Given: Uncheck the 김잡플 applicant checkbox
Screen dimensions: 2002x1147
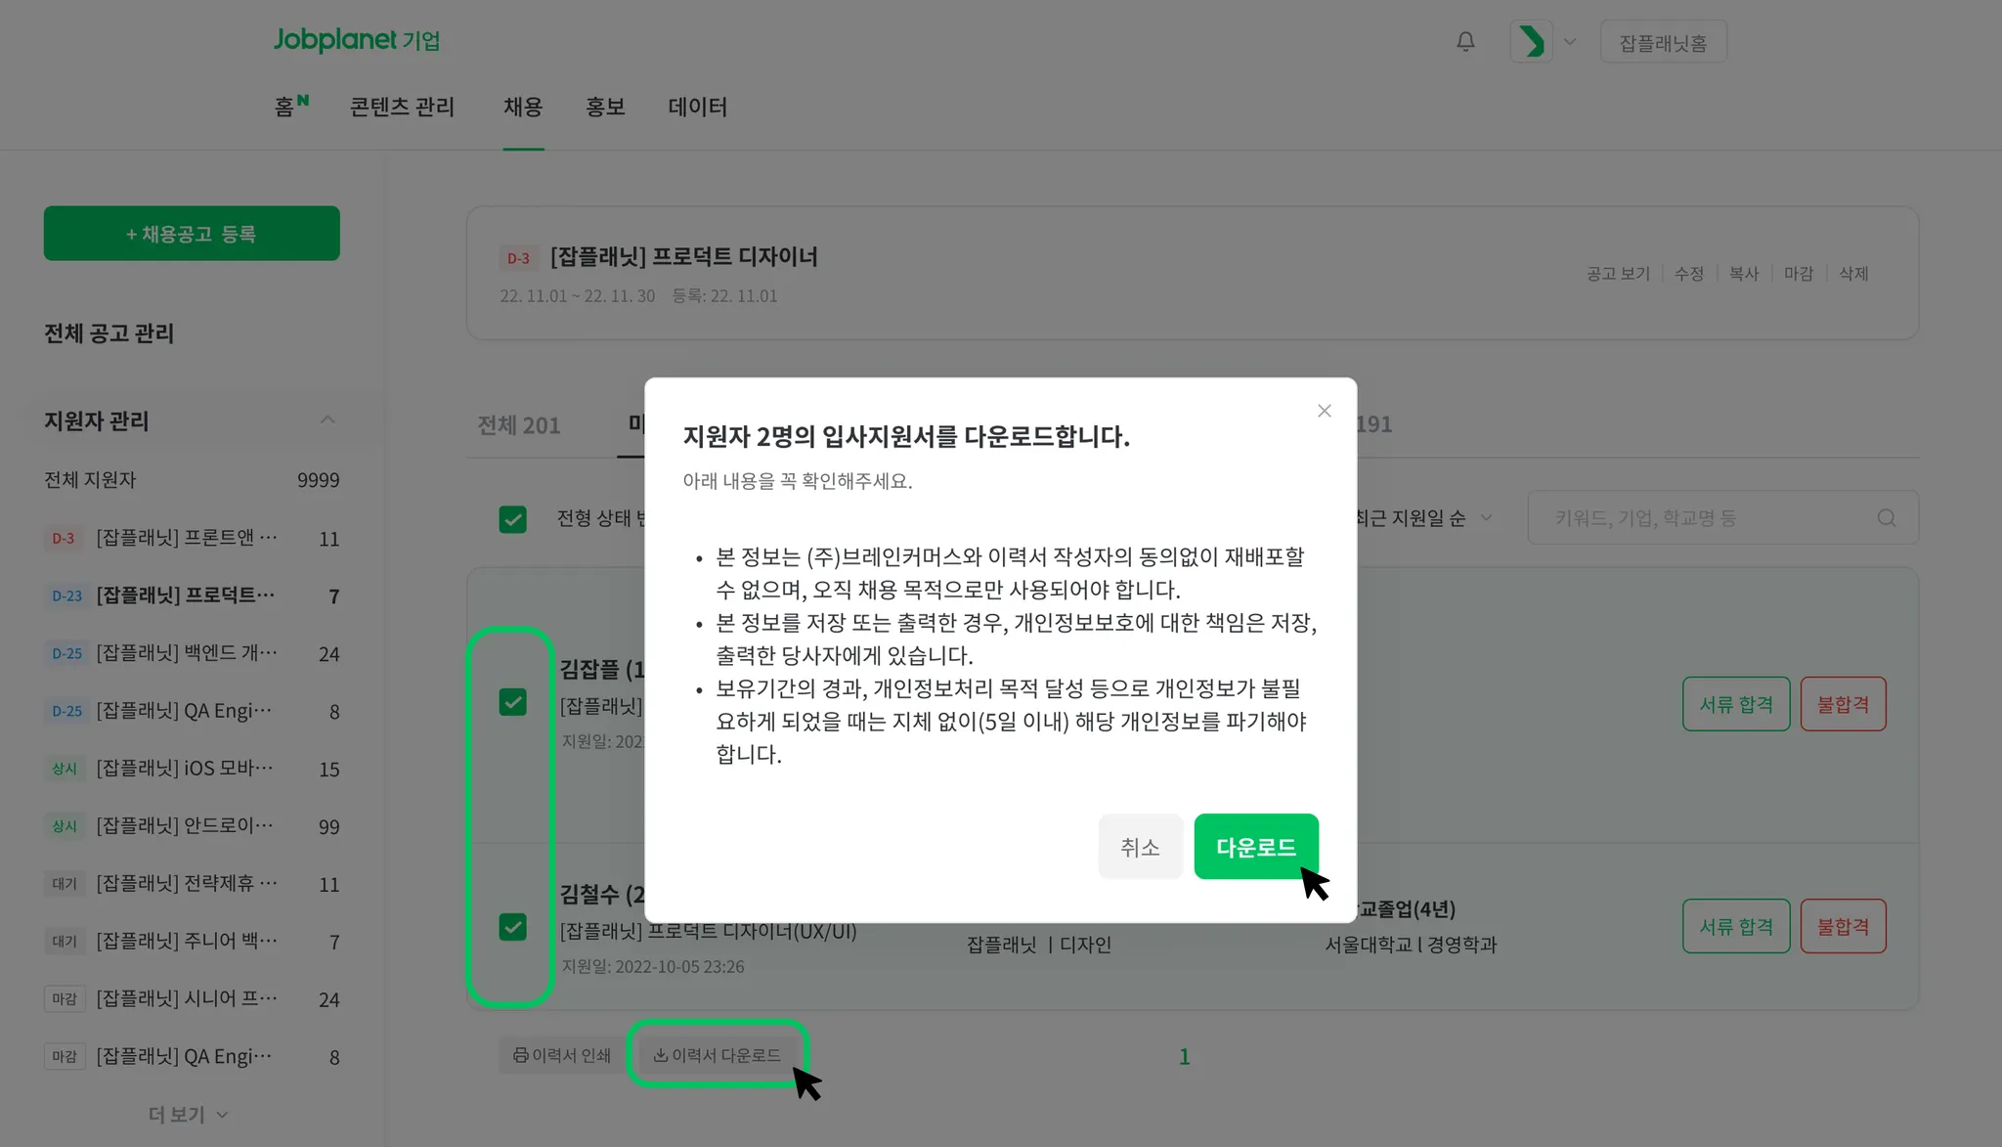Looking at the screenshot, I should [512, 702].
